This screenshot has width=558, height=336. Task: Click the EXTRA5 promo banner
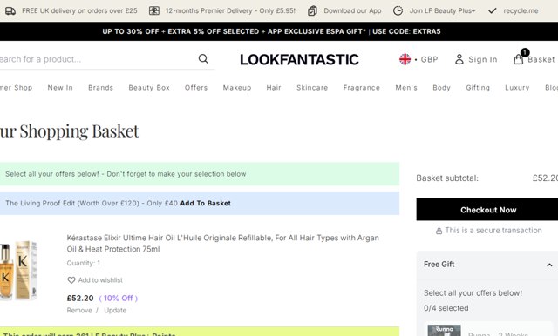(x=271, y=31)
